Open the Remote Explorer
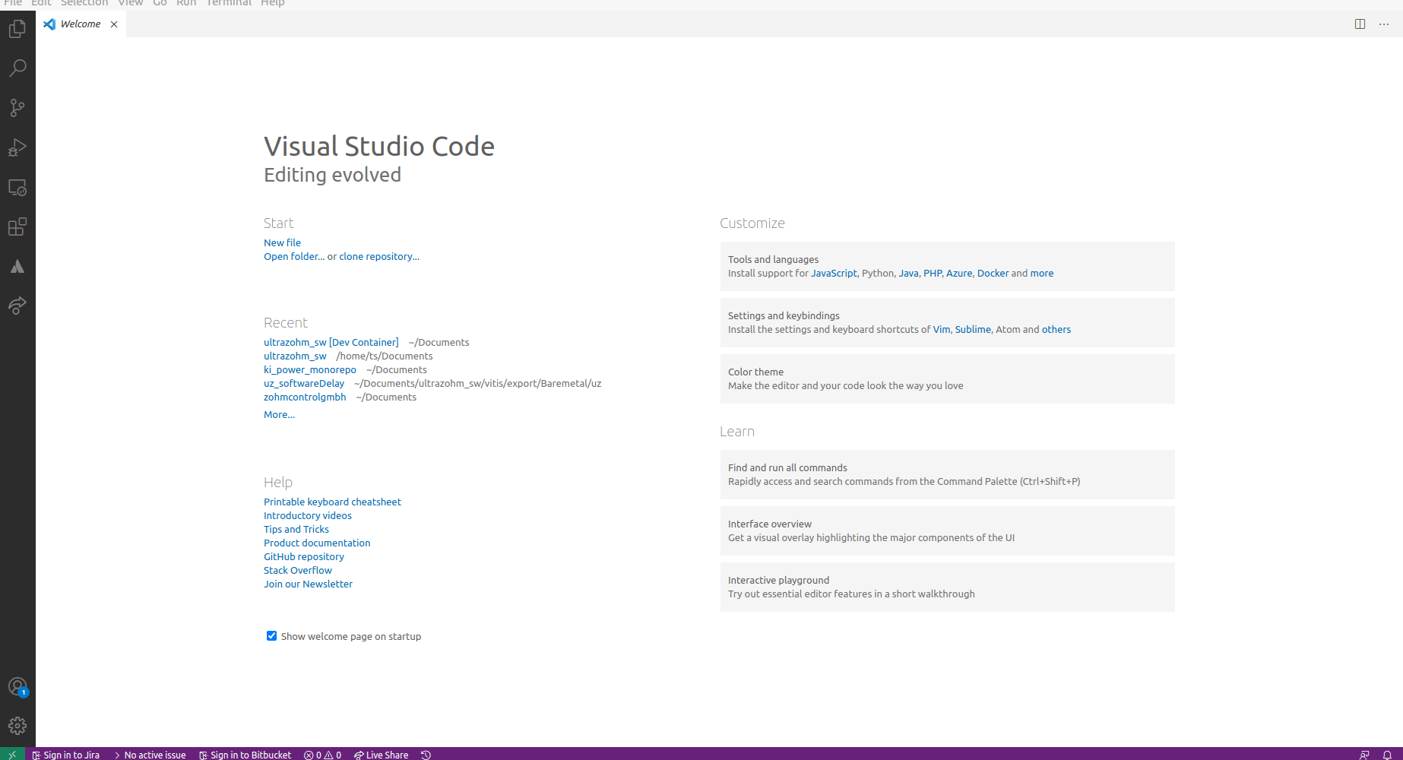This screenshot has width=1403, height=760. point(17,187)
